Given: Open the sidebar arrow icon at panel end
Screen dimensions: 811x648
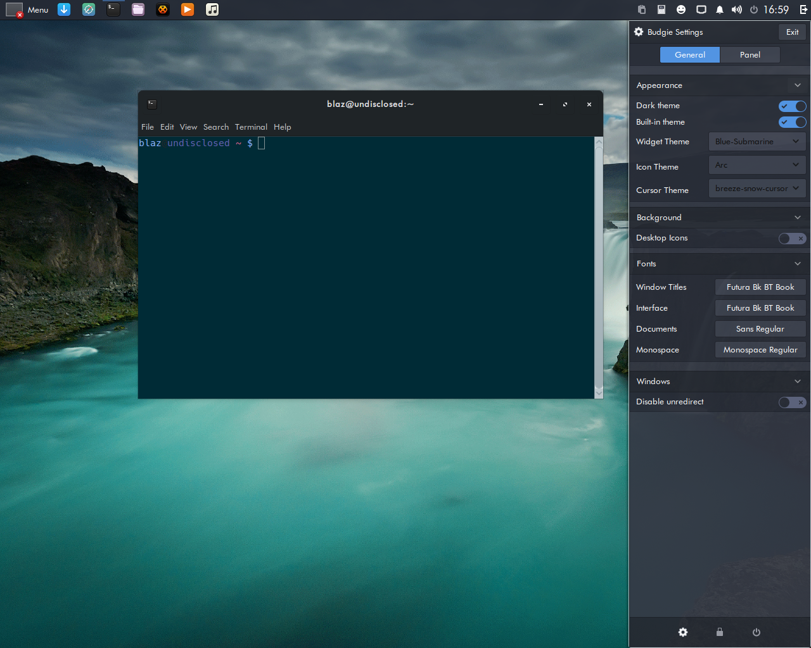Looking at the screenshot, I should click(x=803, y=9).
